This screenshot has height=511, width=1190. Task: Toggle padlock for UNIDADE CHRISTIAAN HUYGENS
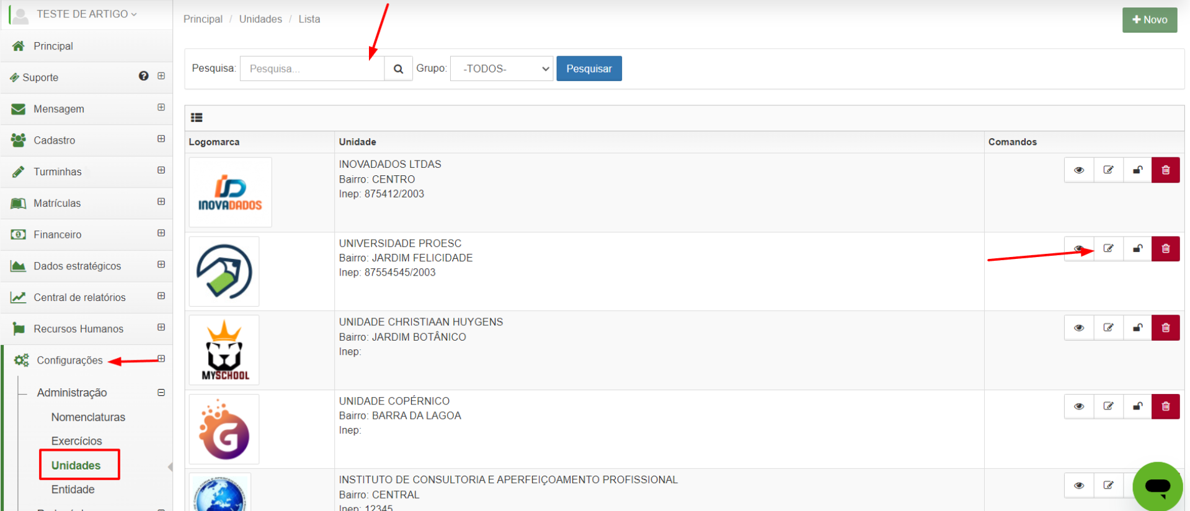pyautogui.click(x=1137, y=328)
